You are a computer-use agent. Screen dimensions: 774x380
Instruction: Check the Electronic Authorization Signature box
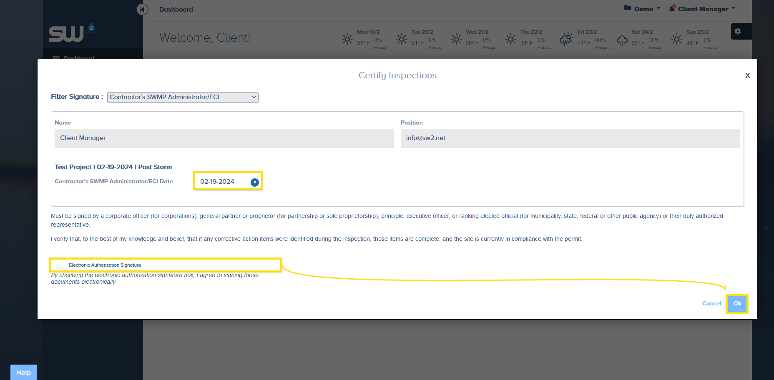click(61, 265)
